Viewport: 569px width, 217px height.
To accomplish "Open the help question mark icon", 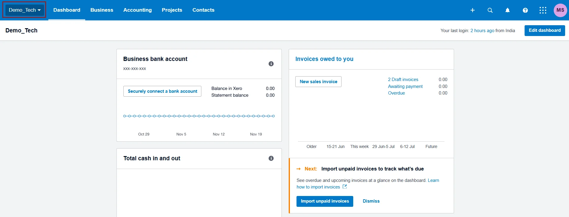I will click(x=525, y=10).
